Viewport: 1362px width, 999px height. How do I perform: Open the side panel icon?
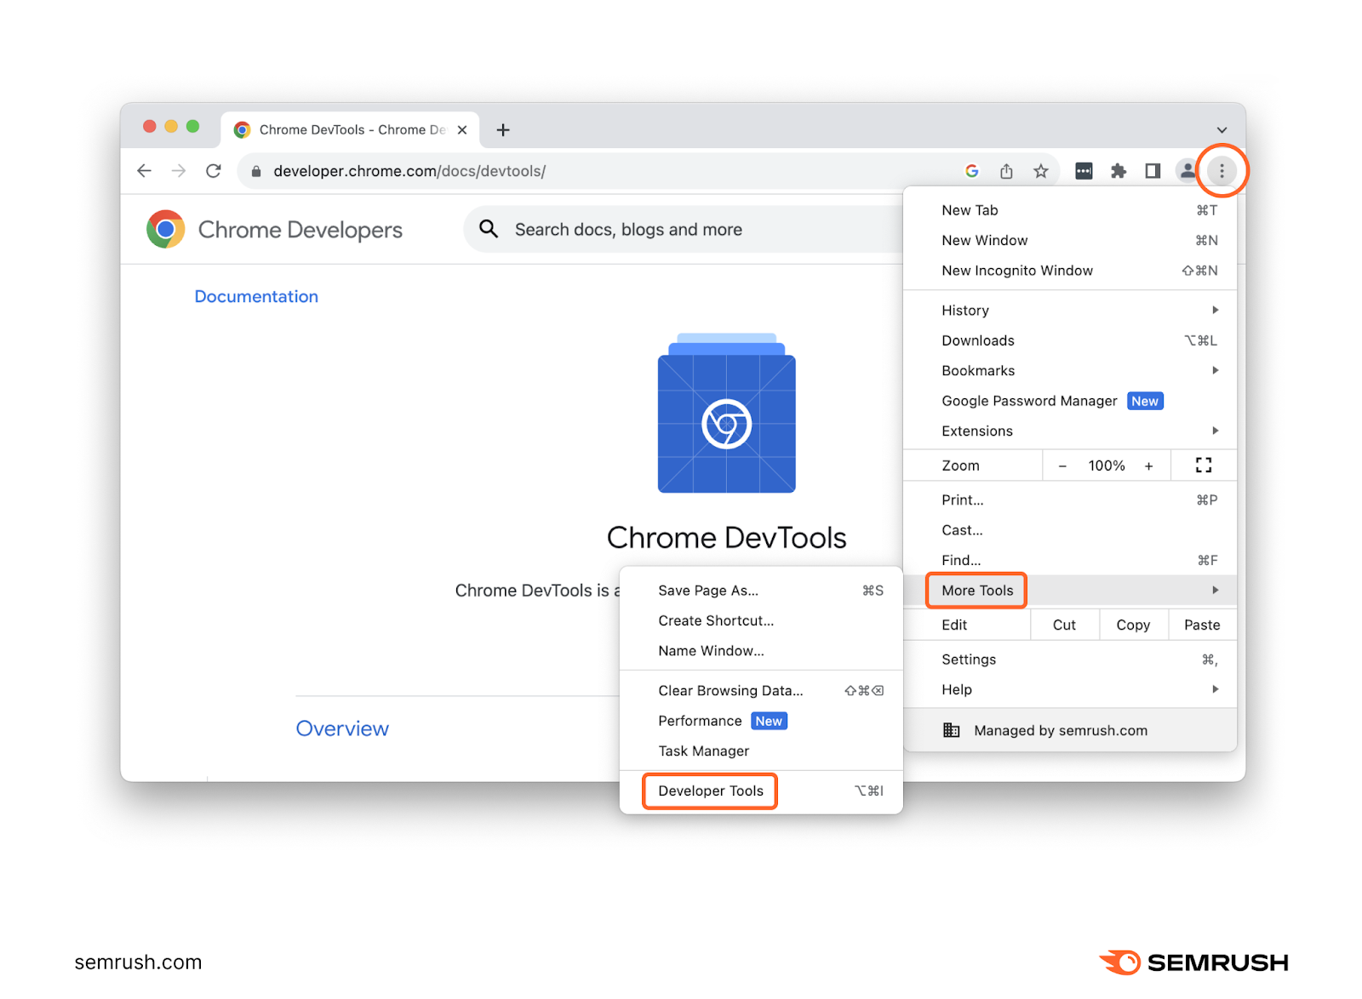1153,170
